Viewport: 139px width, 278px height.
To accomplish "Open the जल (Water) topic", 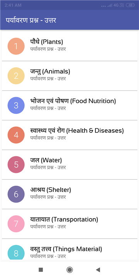I will [69, 164].
